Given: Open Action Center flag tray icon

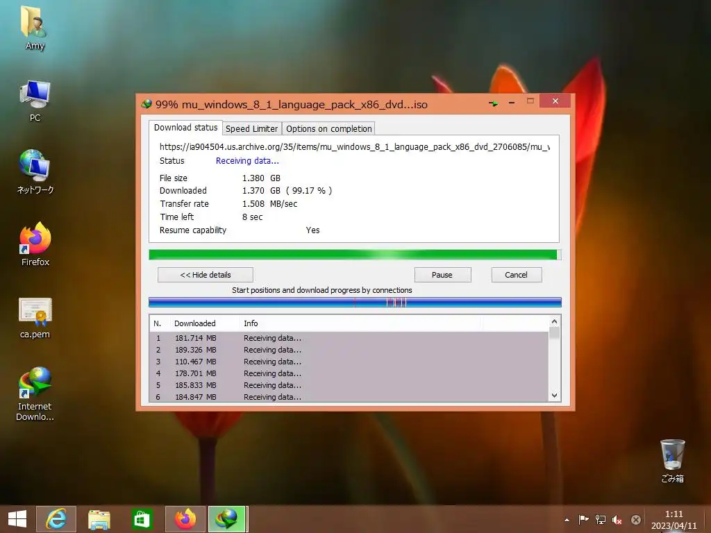Looking at the screenshot, I should [x=583, y=519].
